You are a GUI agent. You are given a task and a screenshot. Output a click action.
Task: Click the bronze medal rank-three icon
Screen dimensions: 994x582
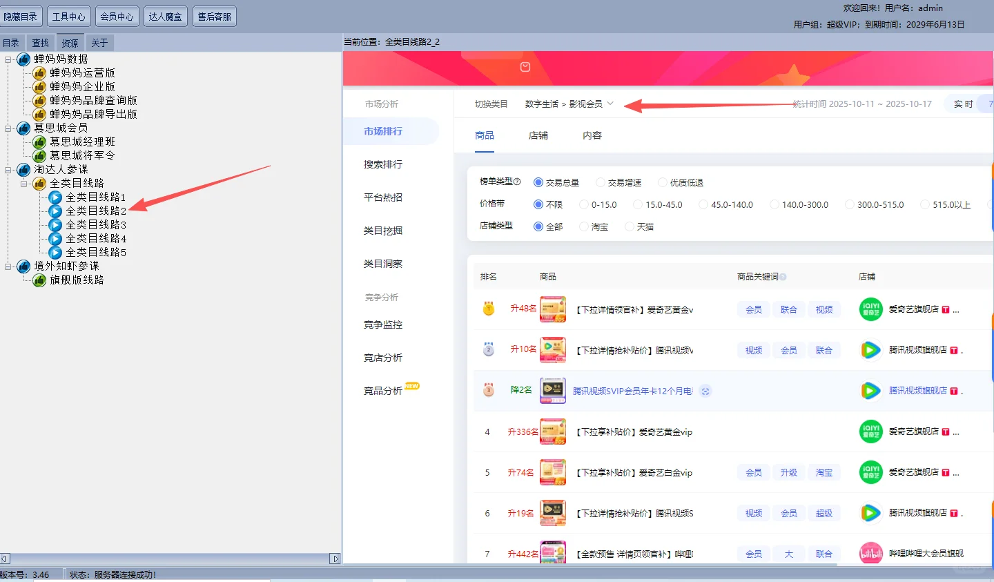tap(489, 390)
